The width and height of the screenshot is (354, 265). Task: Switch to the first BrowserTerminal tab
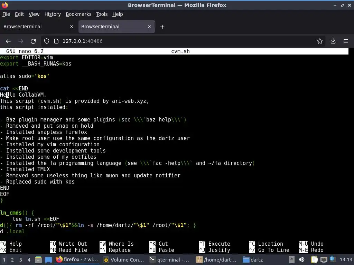pos(38,27)
